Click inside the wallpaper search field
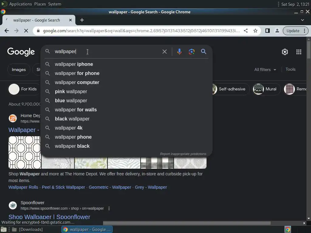The image size is (311, 233). coord(107,52)
